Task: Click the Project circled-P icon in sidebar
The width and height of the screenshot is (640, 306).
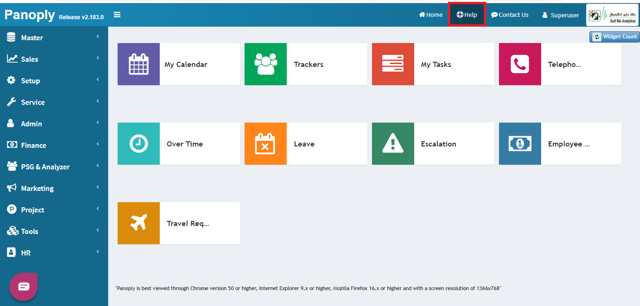Action: coord(12,210)
